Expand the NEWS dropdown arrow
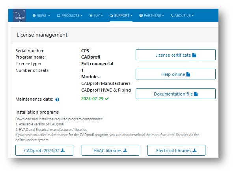This screenshot has height=171, width=235. point(49,16)
